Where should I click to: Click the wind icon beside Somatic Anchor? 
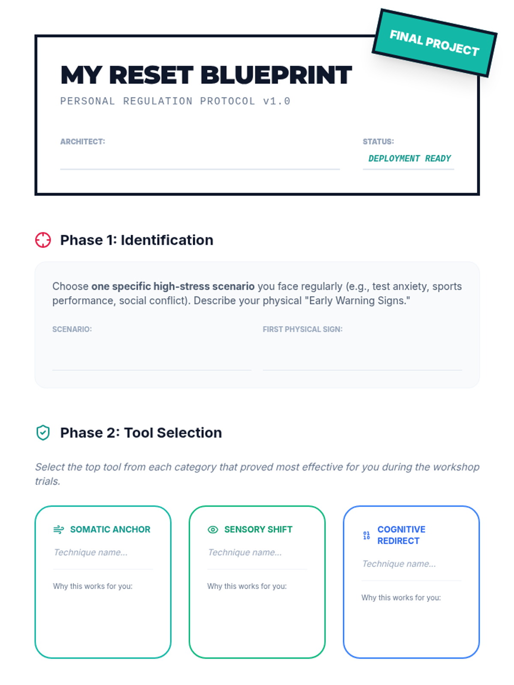[59, 530]
